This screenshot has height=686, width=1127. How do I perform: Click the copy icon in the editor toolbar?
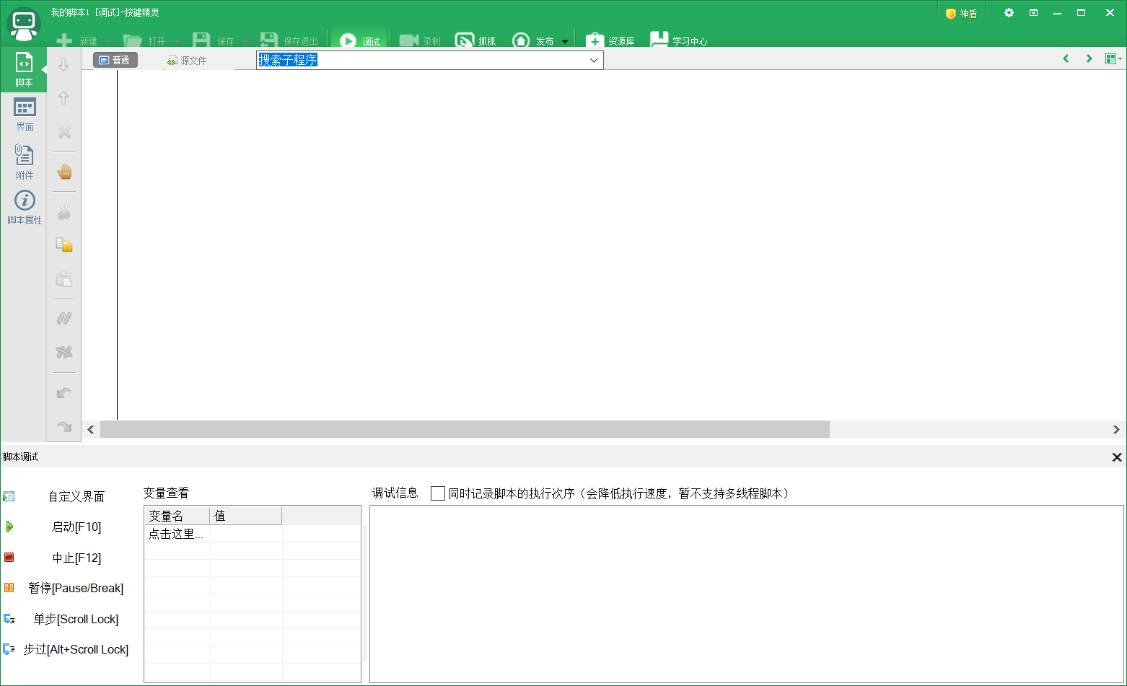pos(64,245)
